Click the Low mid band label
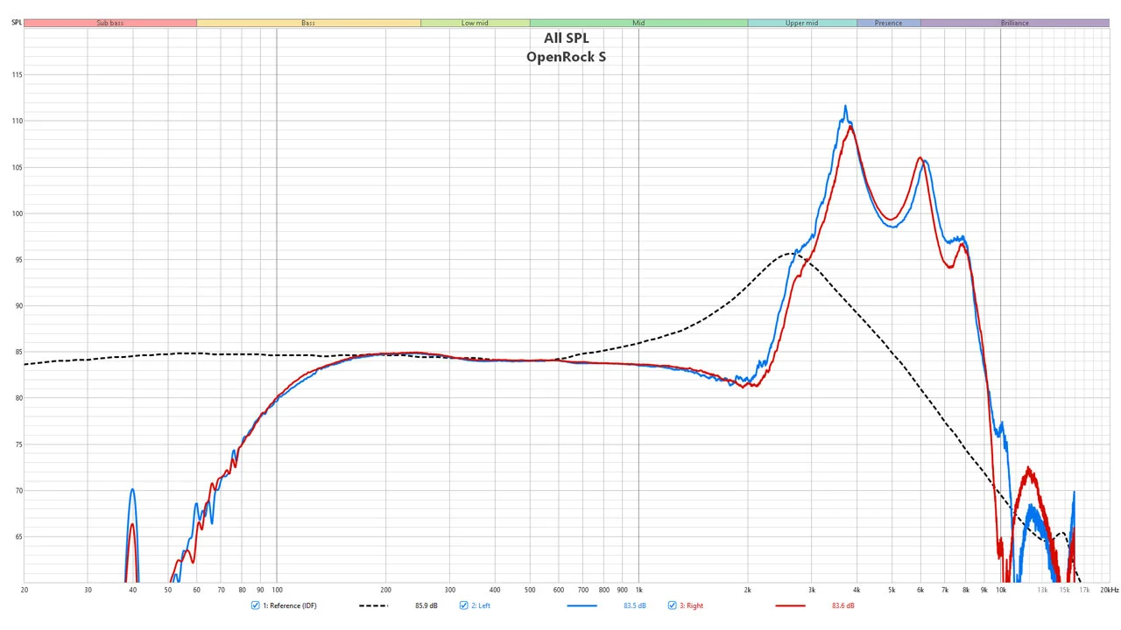This screenshot has height=630, width=1121. [x=475, y=23]
